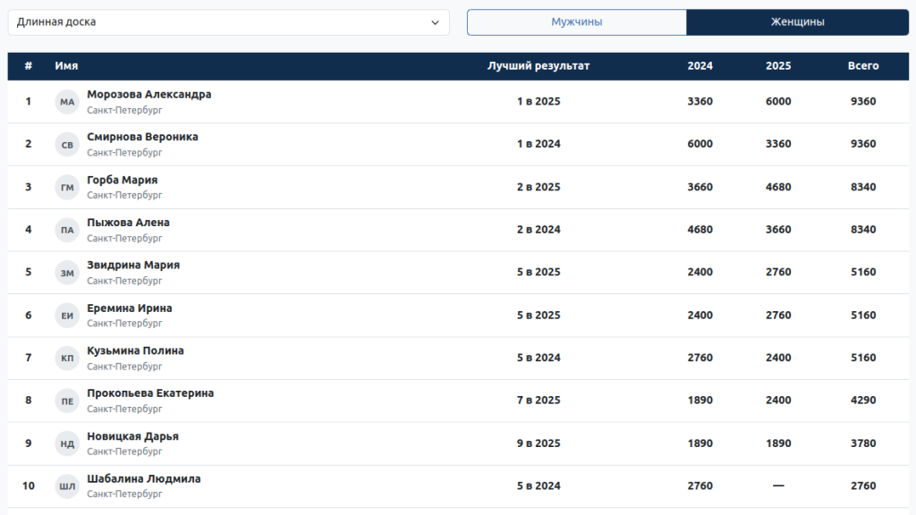Open Прокопьева Екатерина profile link
This screenshot has height=515, width=916.
(x=150, y=393)
